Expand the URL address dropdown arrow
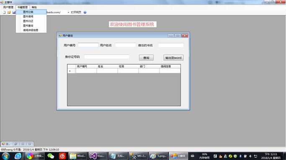This screenshot has width=286, height=160. 68,12
